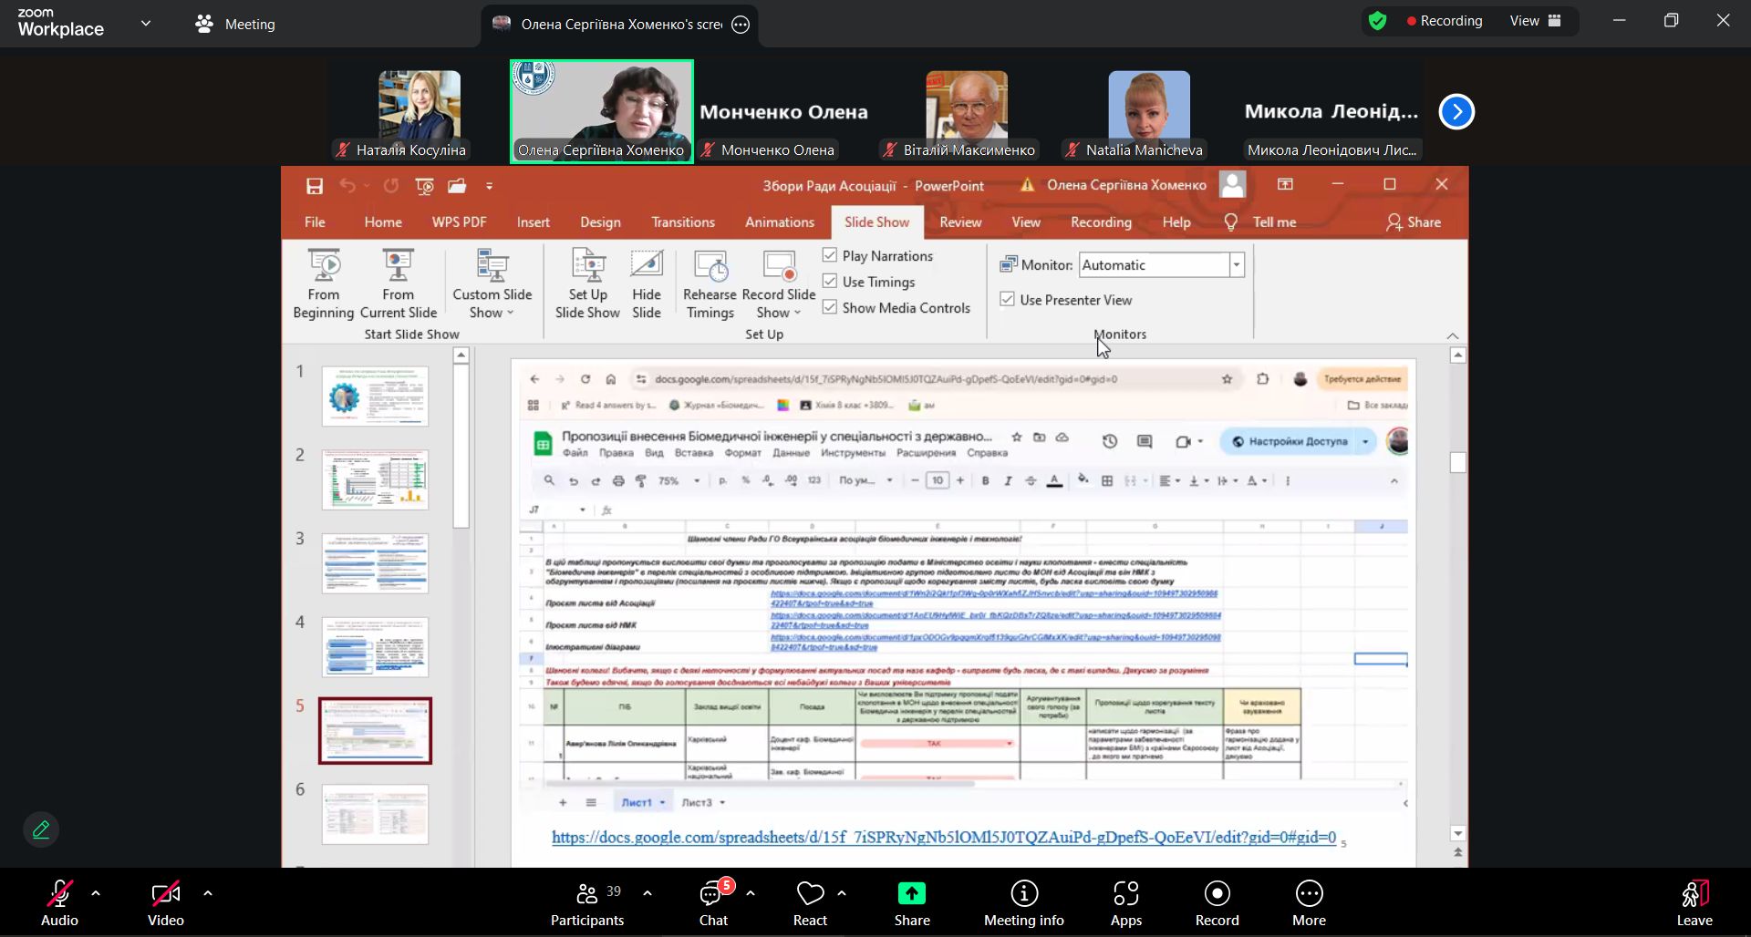Start camera using the Video icon

(165, 894)
